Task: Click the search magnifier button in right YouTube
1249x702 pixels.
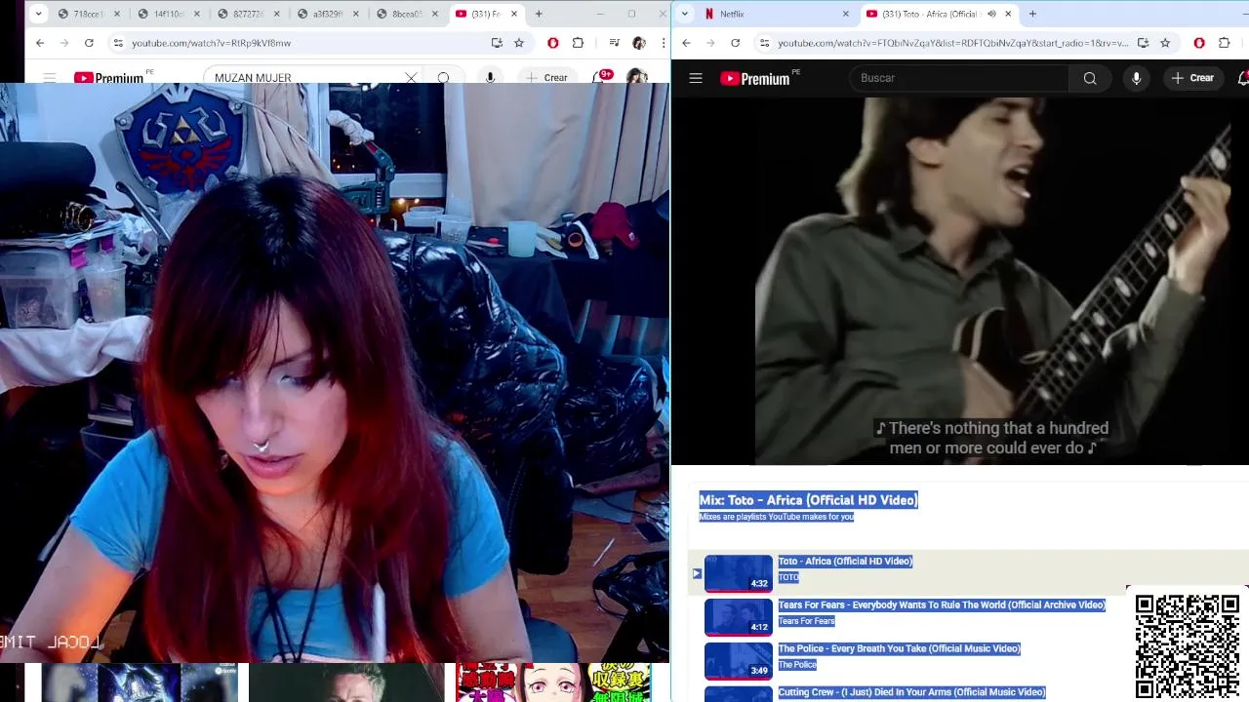Action: coord(1090,78)
